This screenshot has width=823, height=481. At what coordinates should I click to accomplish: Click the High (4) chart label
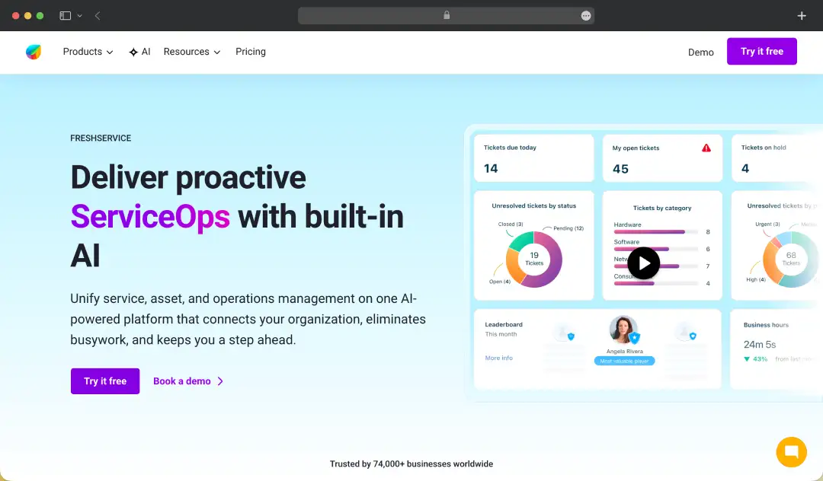(x=756, y=280)
